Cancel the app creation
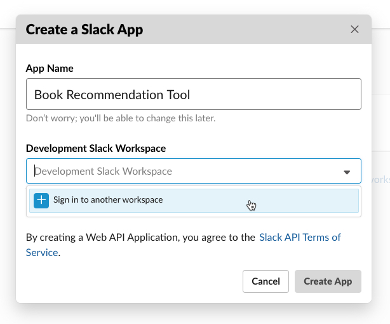 [x=266, y=281]
